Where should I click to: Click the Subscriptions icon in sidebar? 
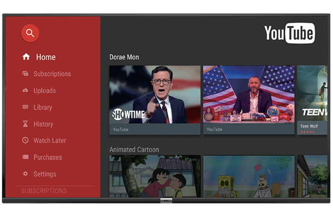[x=26, y=74]
